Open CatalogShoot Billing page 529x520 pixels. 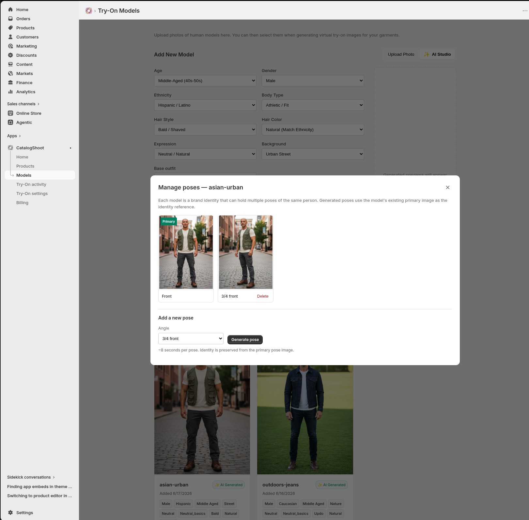22,202
